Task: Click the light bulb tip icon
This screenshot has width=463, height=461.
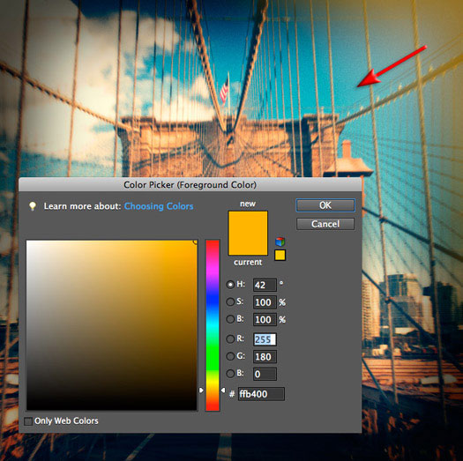Action: pos(33,206)
